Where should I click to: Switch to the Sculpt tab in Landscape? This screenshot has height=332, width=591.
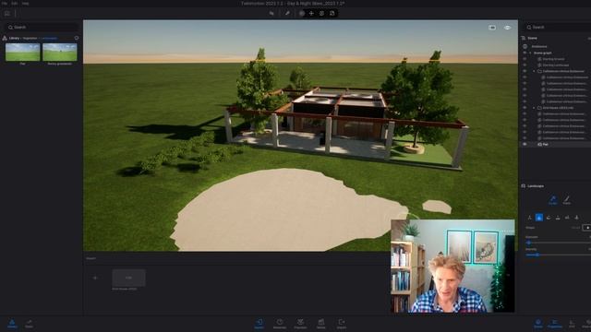click(x=553, y=200)
